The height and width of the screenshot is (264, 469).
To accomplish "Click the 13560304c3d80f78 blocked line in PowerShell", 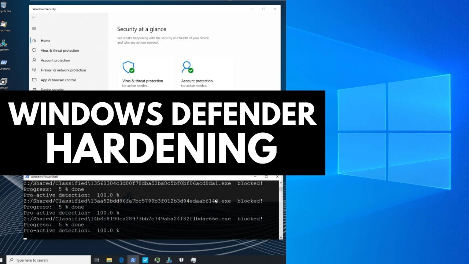I will [x=143, y=183].
